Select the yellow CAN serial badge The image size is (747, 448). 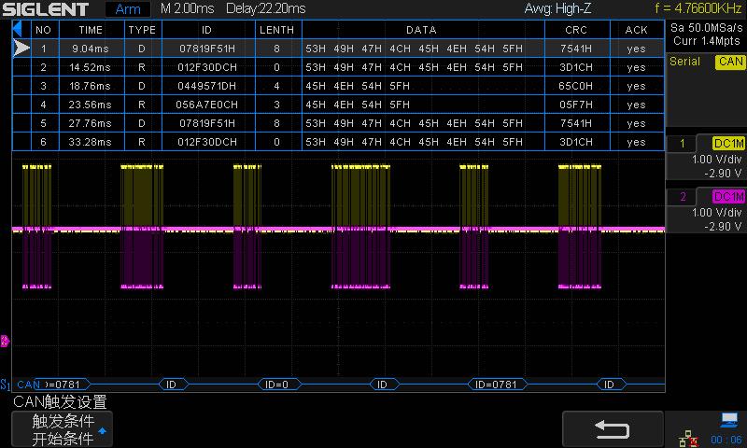pos(729,63)
